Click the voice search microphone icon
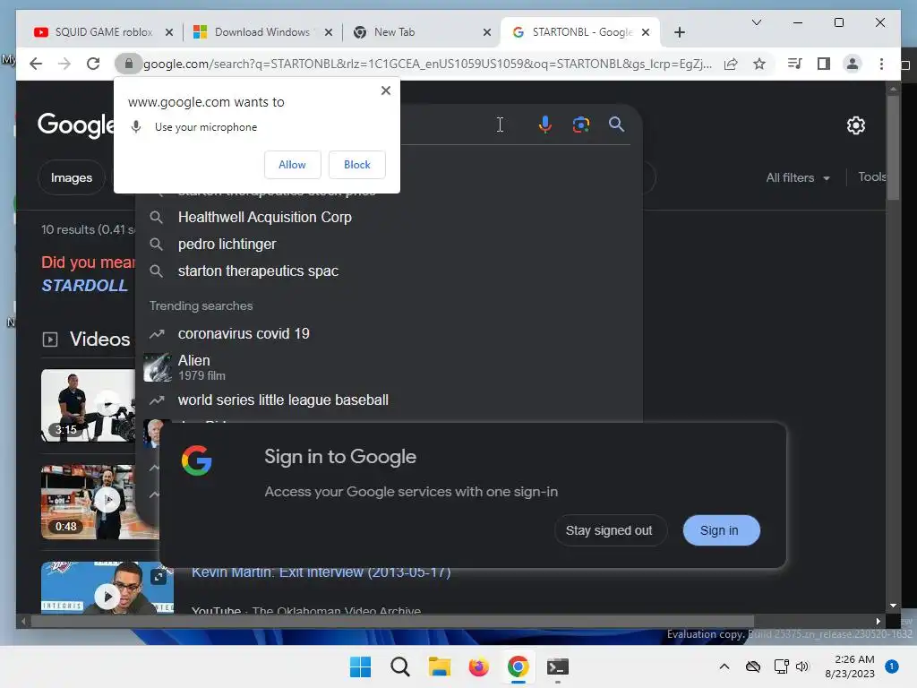 click(544, 124)
